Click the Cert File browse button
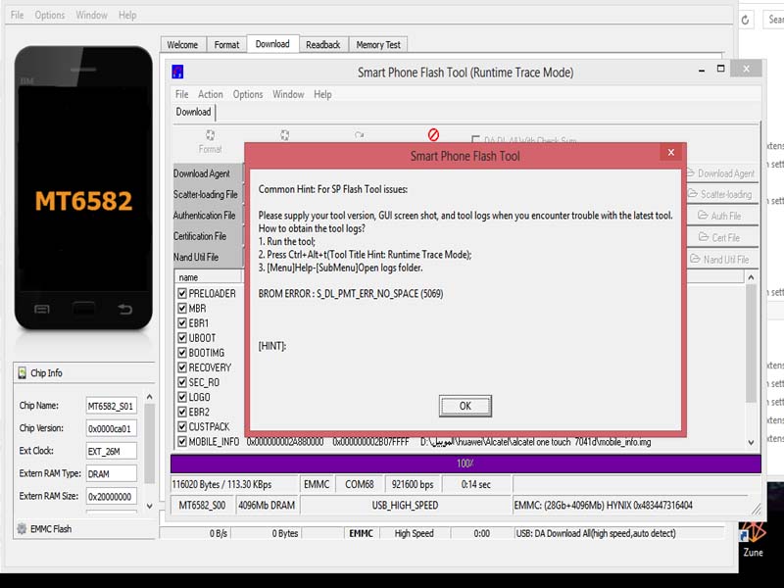Screen dimensions: 784x588 point(721,237)
